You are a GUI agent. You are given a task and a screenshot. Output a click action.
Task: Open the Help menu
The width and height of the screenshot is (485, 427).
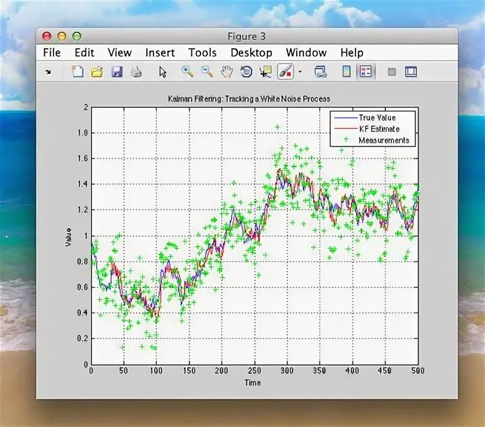coord(351,53)
